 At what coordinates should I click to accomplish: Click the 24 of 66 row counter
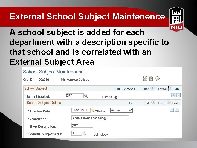161,89
